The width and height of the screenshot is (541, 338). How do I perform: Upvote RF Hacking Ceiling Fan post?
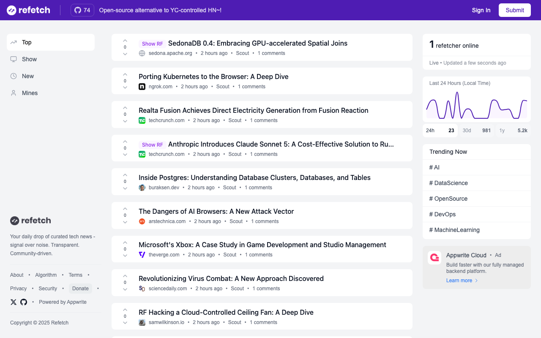click(125, 310)
